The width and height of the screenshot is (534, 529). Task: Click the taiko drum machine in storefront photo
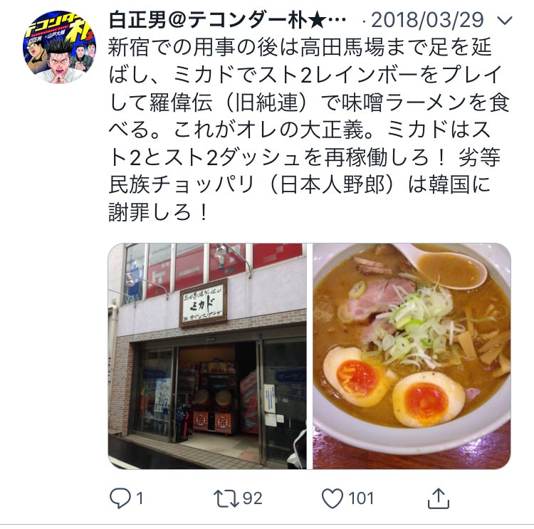click(212, 412)
